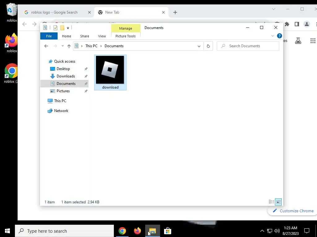Select Downloads in navigation pane
The height and width of the screenshot is (237, 317).
[66, 76]
